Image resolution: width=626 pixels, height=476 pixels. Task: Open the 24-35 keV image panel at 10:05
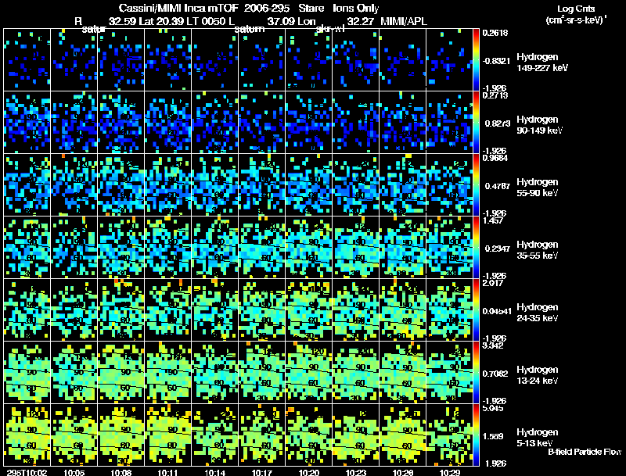pyautogui.click(x=74, y=310)
